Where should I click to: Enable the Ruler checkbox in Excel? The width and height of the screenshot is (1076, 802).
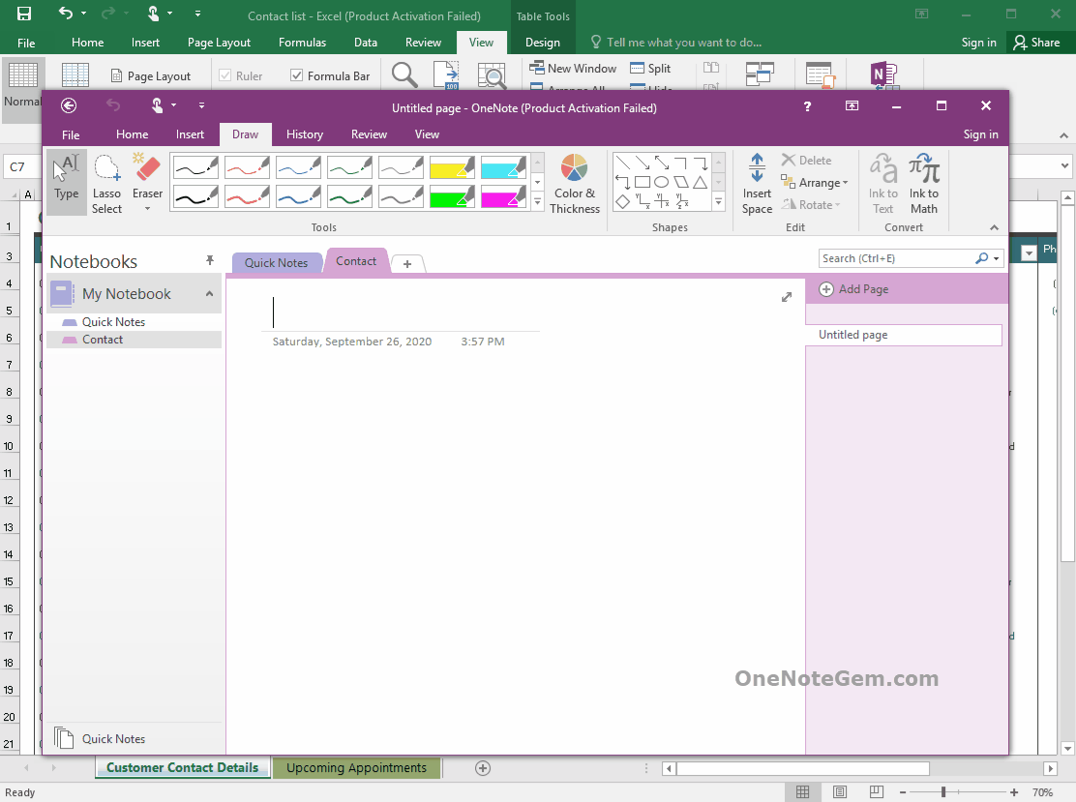pos(226,74)
